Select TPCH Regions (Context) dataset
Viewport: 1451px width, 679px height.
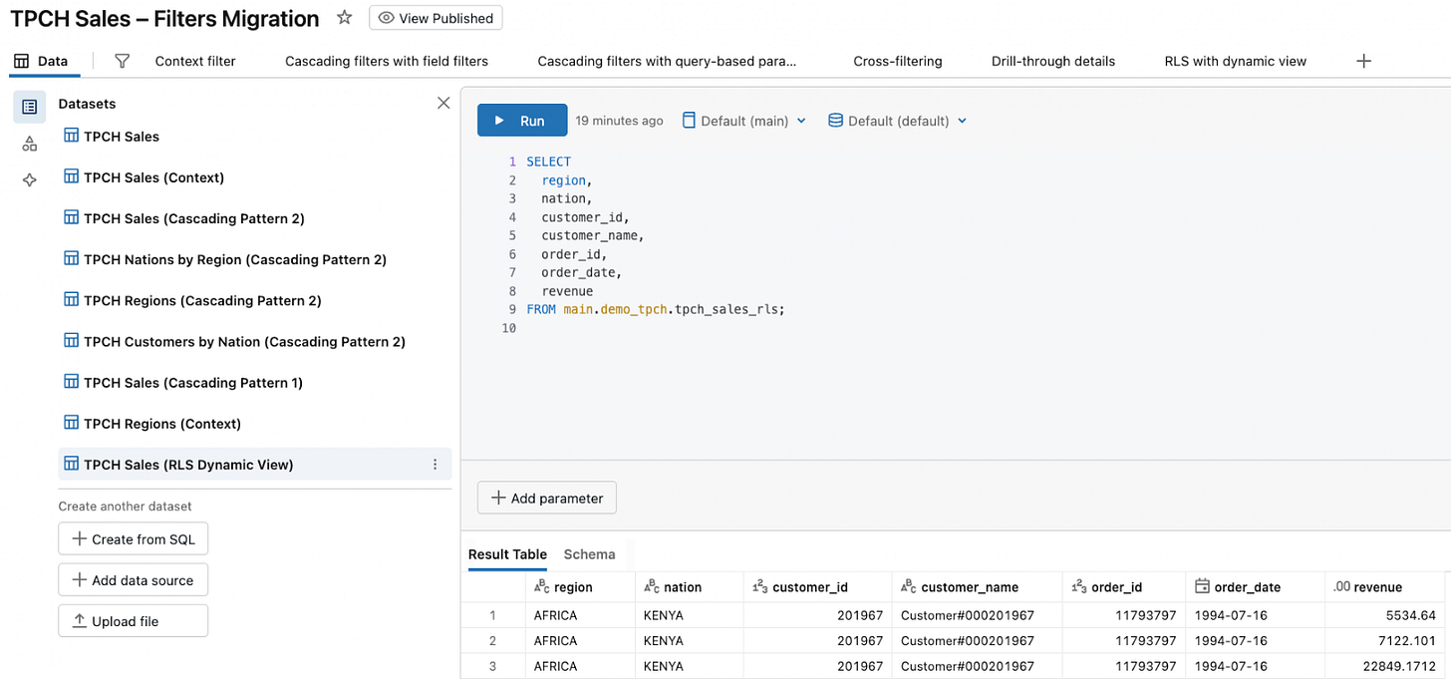click(161, 424)
